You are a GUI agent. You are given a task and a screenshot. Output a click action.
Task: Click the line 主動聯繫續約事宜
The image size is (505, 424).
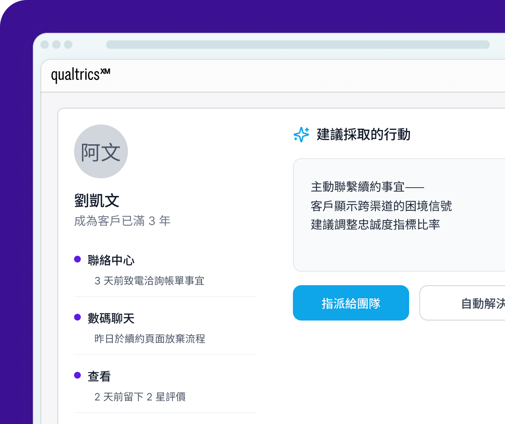point(367,186)
